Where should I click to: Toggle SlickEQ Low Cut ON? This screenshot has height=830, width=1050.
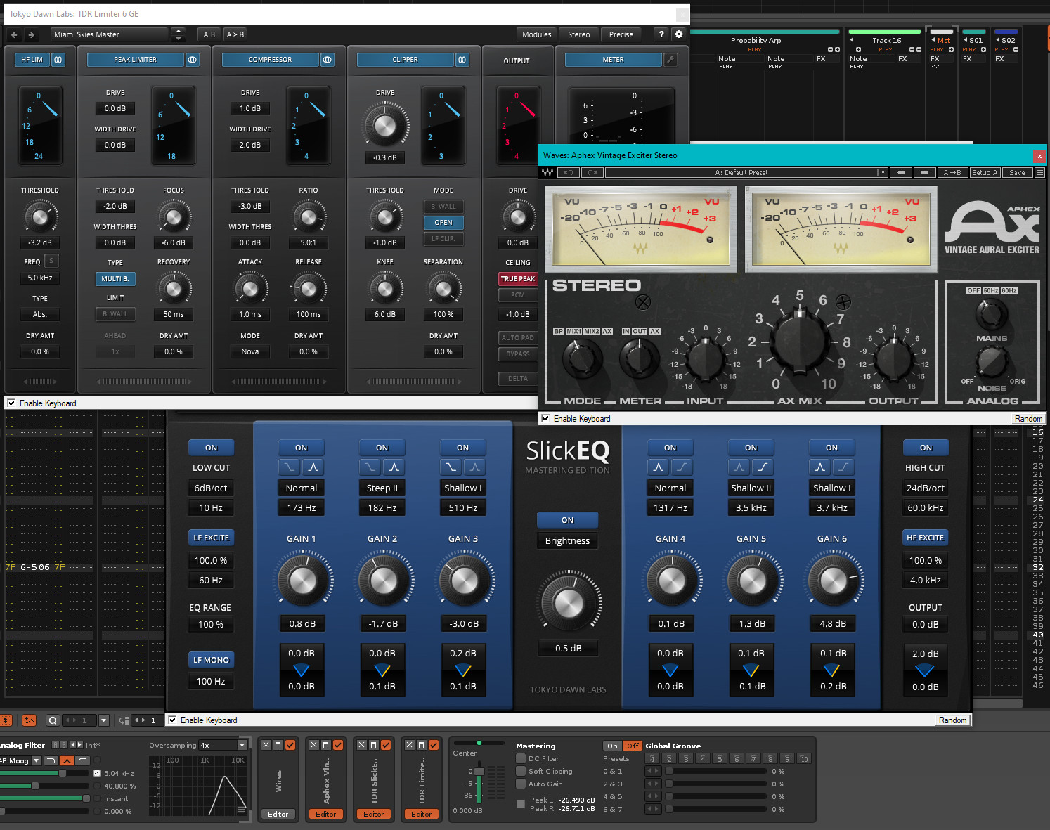pyautogui.click(x=211, y=448)
